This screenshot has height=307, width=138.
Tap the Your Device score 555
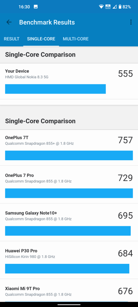click(x=126, y=74)
